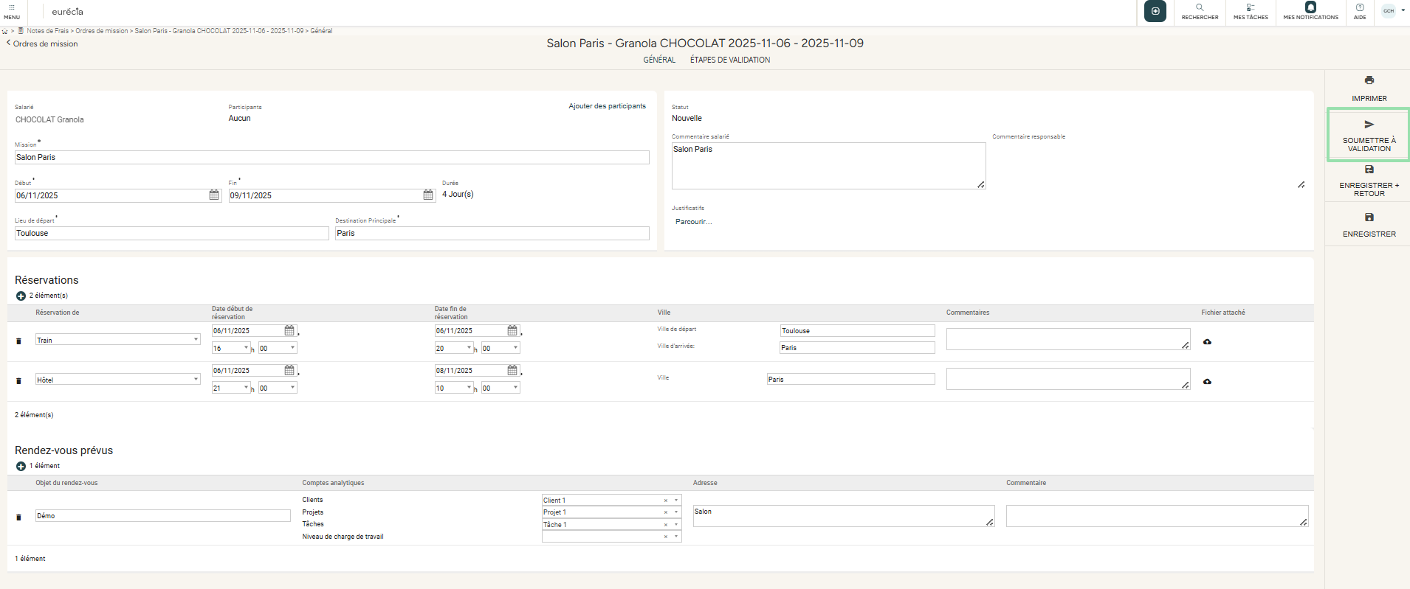The height and width of the screenshot is (589, 1410).
Task: Upload attached file for Hôtel reservation
Action: click(x=1207, y=382)
